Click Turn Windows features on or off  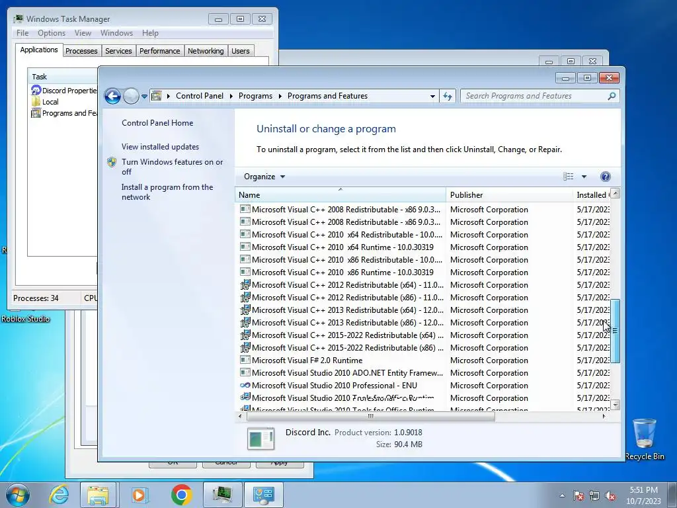pyautogui.click(x=172, y=167)
